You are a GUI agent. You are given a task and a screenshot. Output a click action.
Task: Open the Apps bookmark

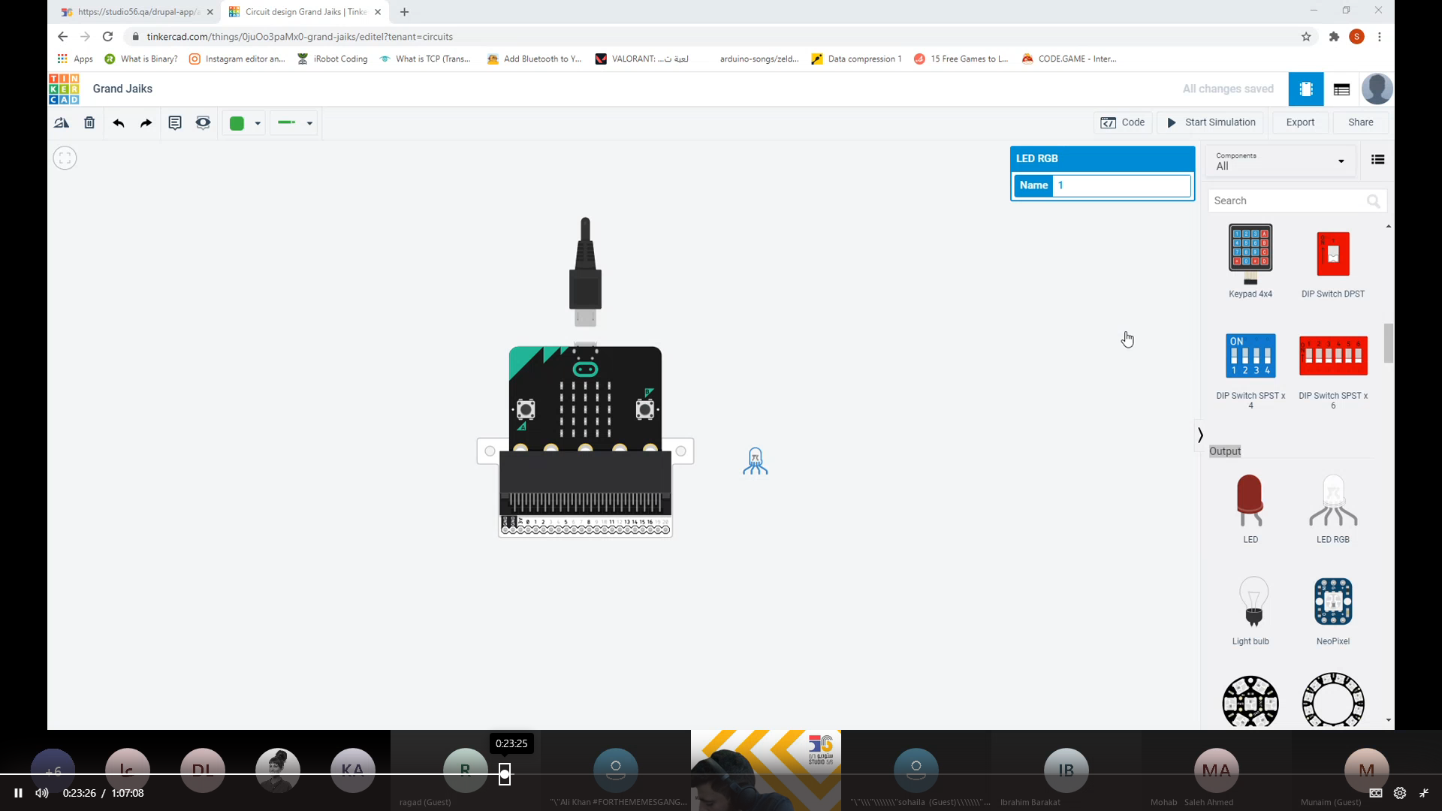[75, 59]
